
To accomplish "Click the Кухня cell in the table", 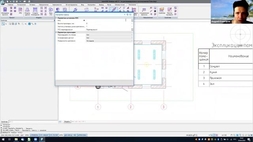I will pyautogui.click(x=231, y=72).
